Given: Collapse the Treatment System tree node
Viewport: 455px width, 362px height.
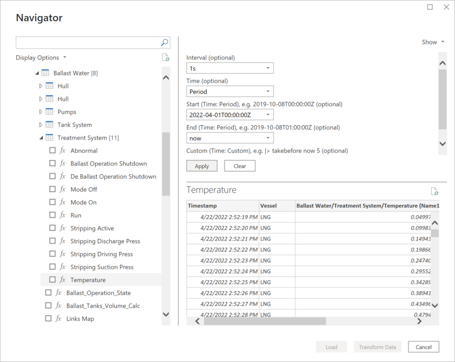Looking at the screenshot, I should pos(41,138).
